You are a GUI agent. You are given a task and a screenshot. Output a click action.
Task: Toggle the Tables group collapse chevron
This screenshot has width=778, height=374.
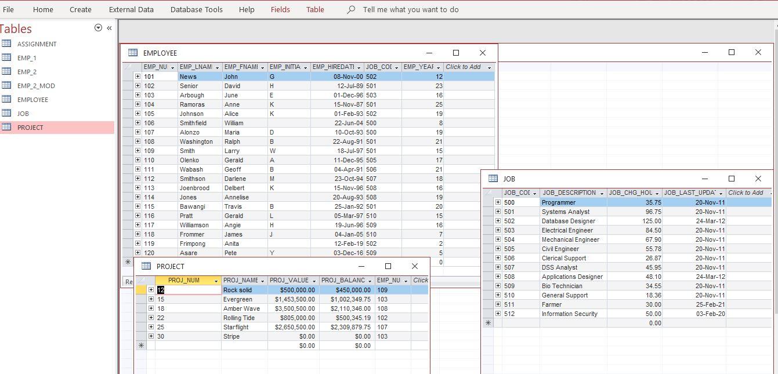click(x=97, y=27)
